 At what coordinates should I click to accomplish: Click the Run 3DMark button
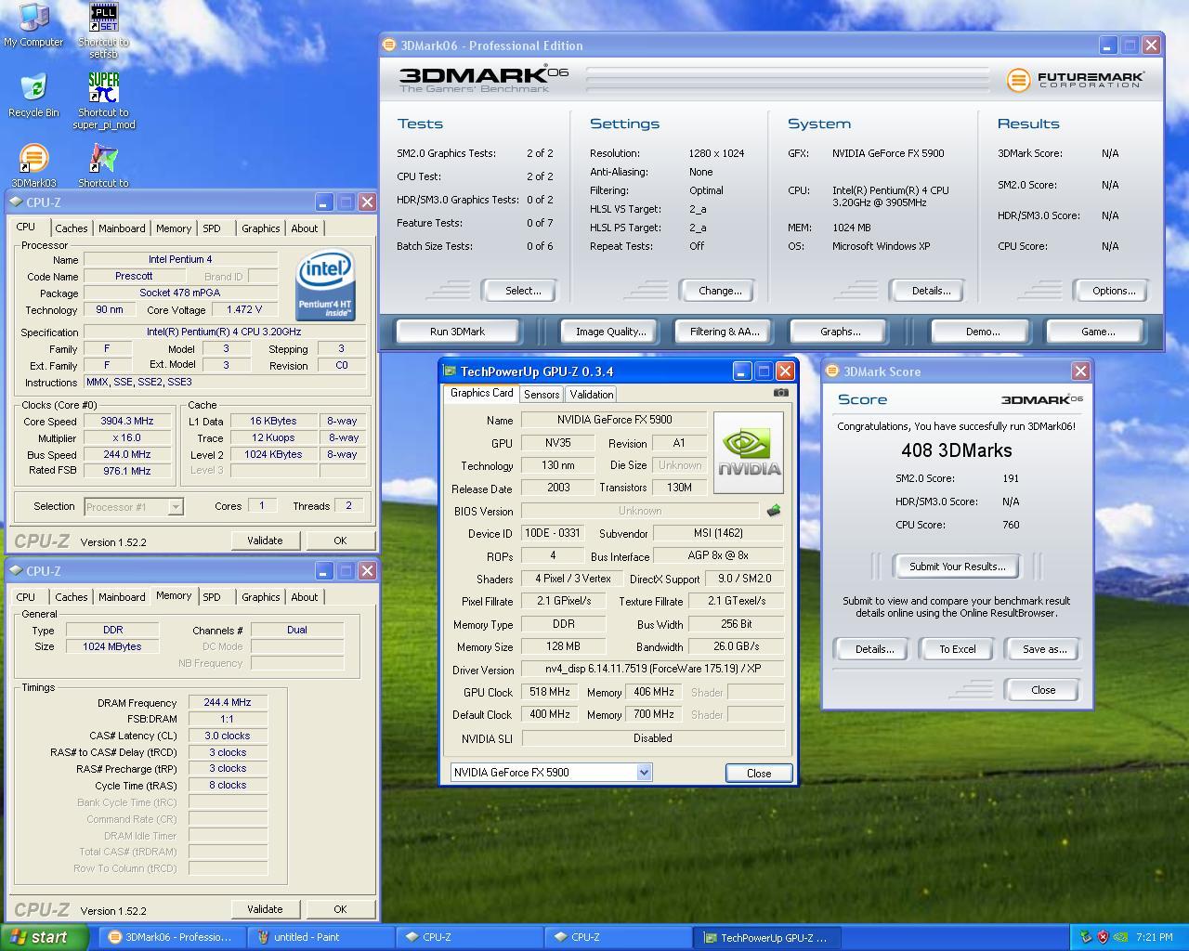tap(457, 332)
